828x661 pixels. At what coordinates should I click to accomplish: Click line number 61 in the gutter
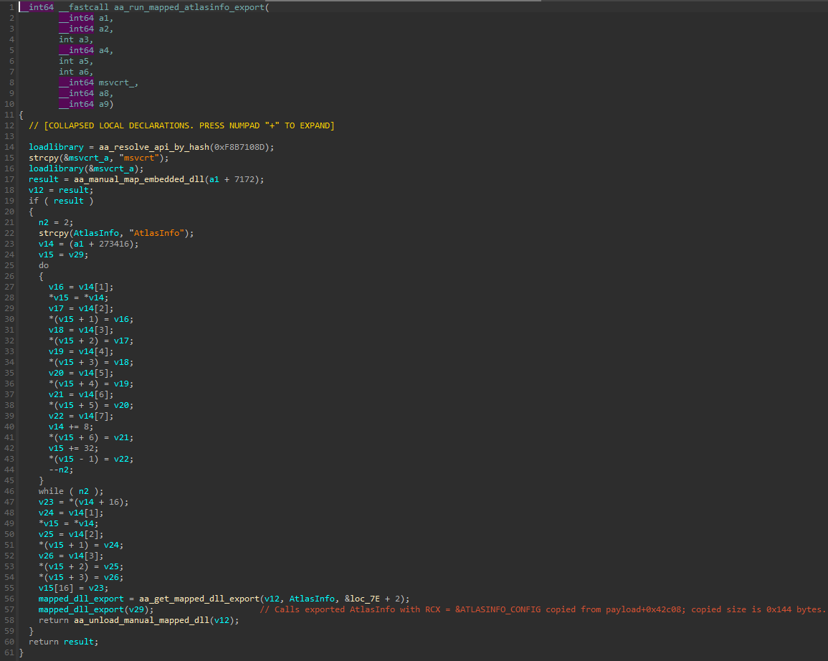tap(9, 652)
